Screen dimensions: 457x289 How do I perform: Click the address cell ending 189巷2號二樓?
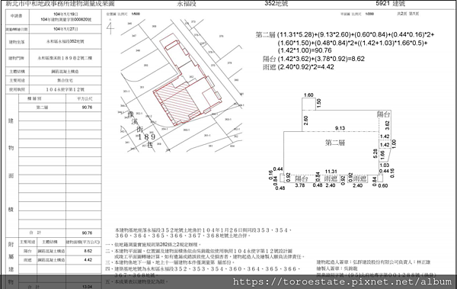(x=65, y=58)
